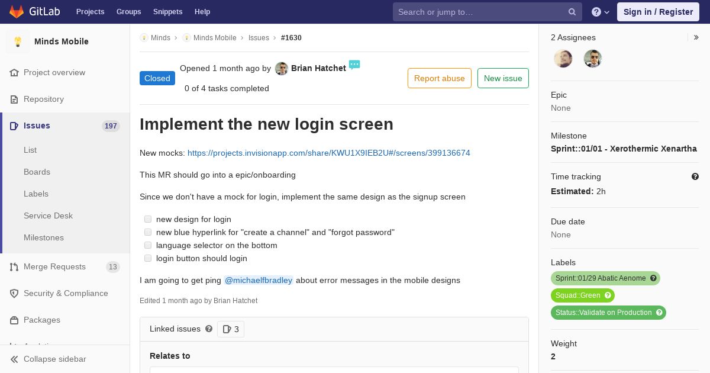
Task: Click the Status::Validate label help icon
Action: coord(659,313)
